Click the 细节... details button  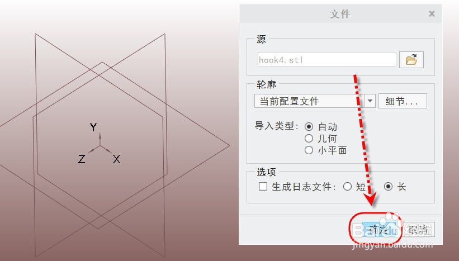tap(403, 101)
